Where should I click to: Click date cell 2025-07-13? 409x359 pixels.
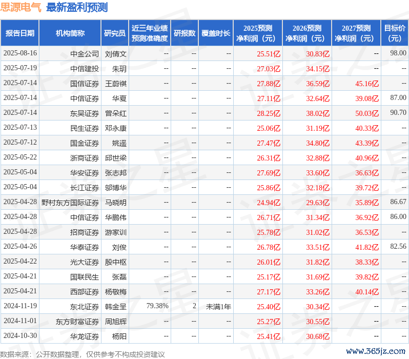[x=20, y=128]
